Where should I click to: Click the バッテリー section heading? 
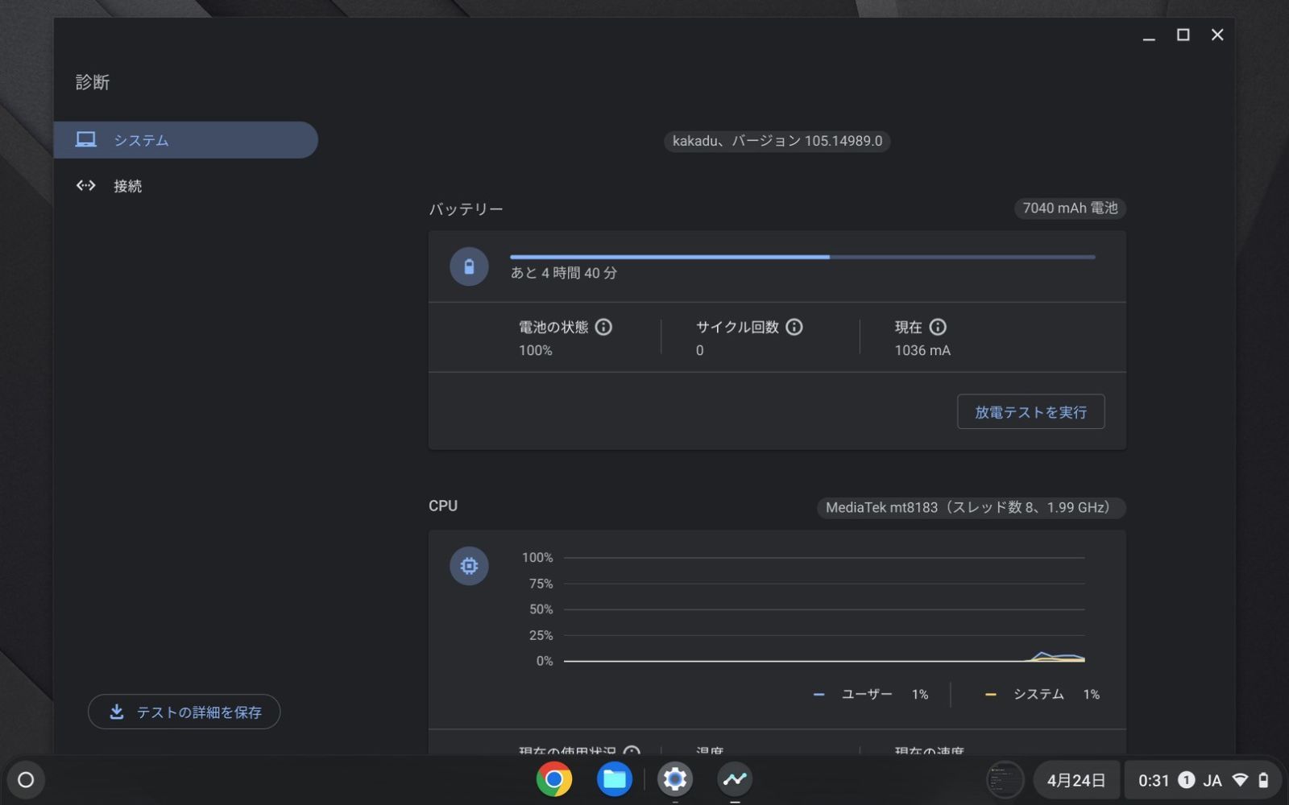tap(466, 209)
